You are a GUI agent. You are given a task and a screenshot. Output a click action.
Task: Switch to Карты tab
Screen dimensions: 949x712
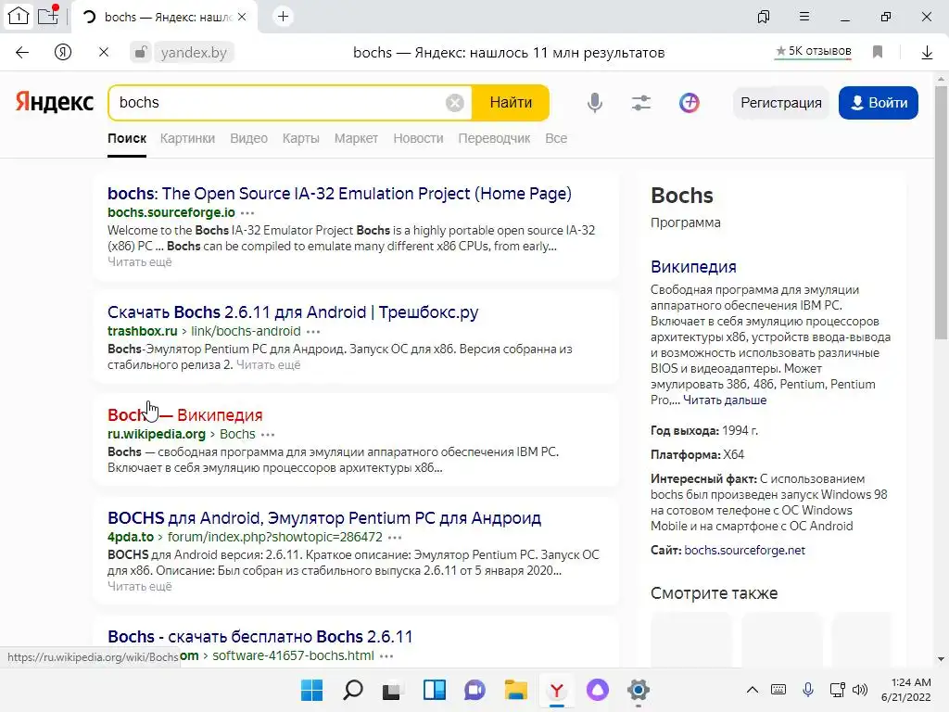[301, 138]
